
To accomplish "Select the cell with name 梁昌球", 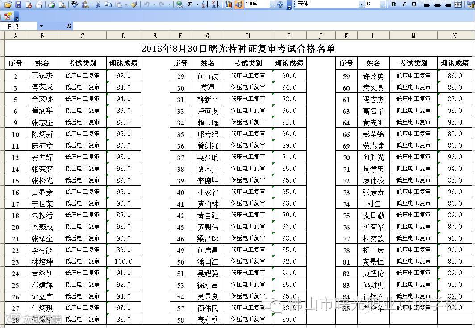I will pyautogui.click(x=208, y=238).
